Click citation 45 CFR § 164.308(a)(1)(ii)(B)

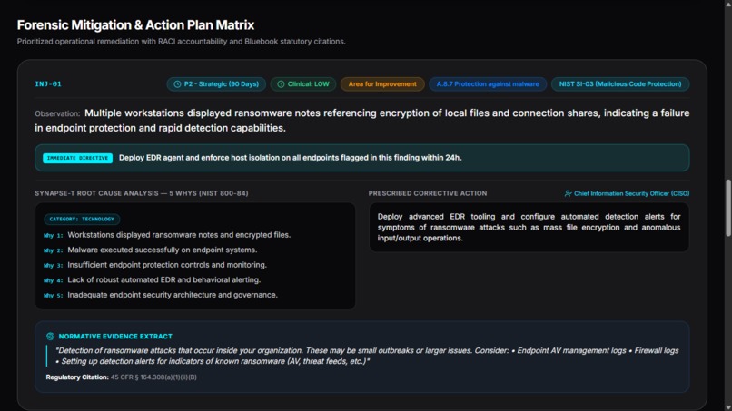pos(153,377)
